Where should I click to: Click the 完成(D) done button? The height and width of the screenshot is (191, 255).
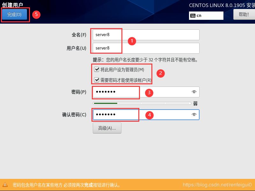pos(14,14)
